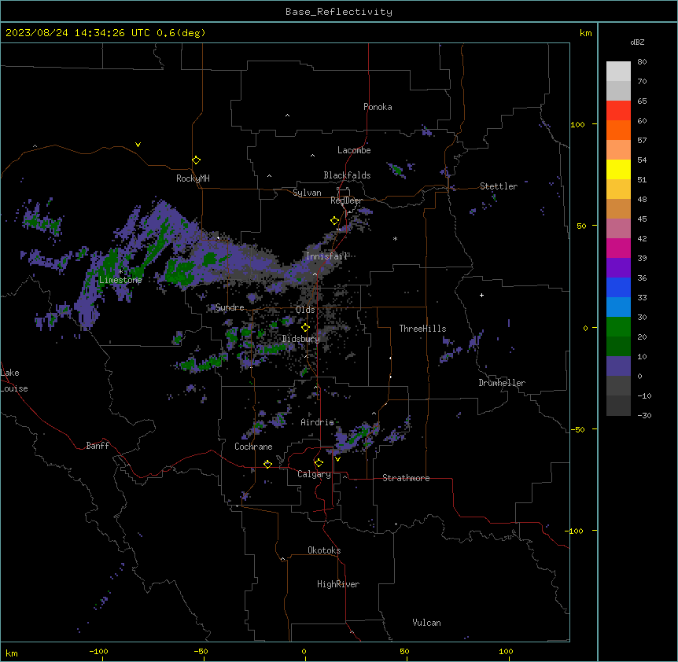Click the Limestone label
The image size is (678, 662).
pyautogui.click(x=120, y=280)
